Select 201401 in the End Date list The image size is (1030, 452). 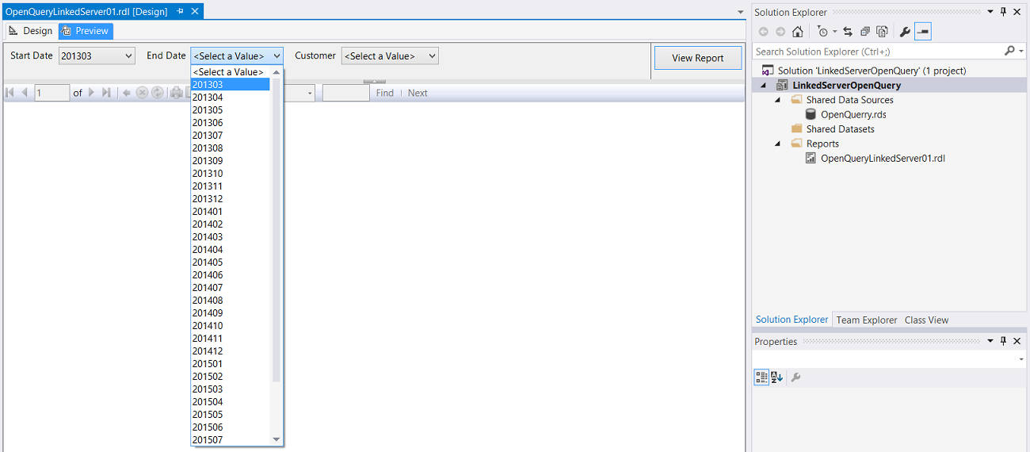point(231,211)
